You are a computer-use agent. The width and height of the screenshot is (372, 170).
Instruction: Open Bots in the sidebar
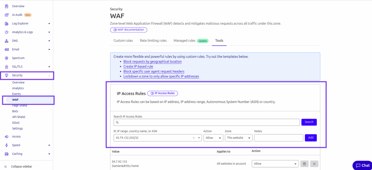(15, 111)
